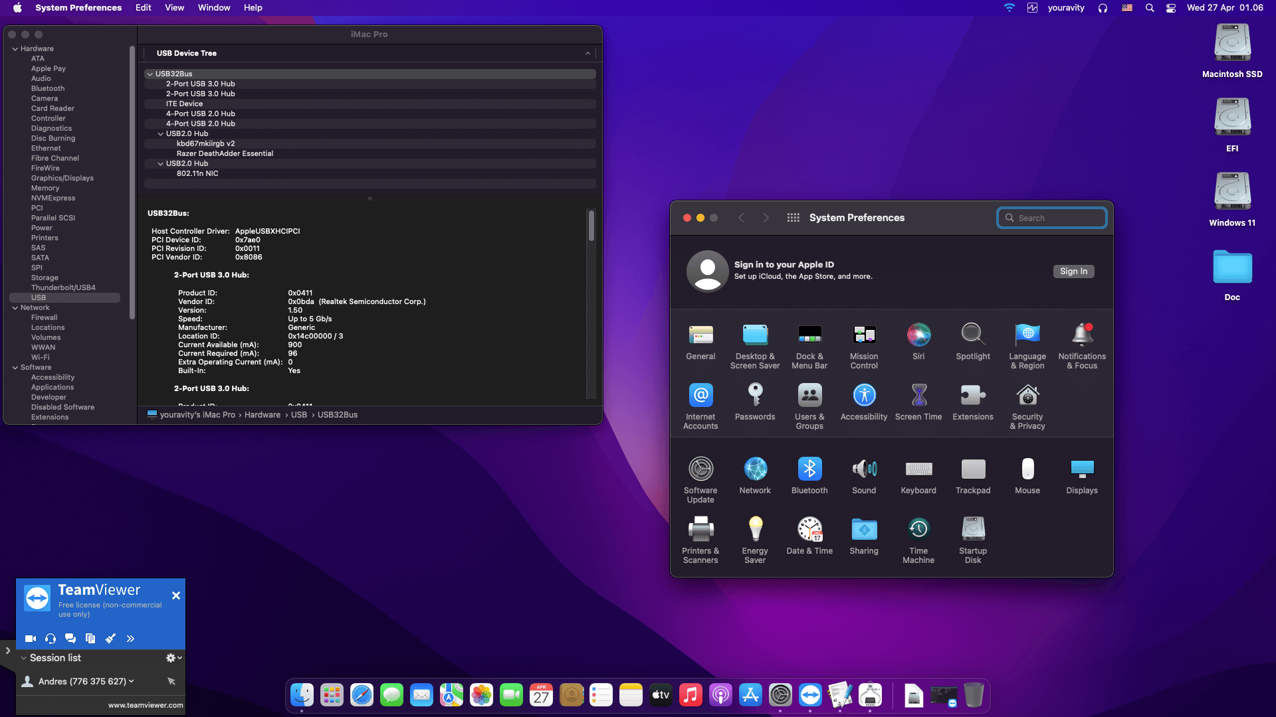Collapse the USB Device Tree header chevron
This screenshot has height=717, width=1276.
point(587,53)
